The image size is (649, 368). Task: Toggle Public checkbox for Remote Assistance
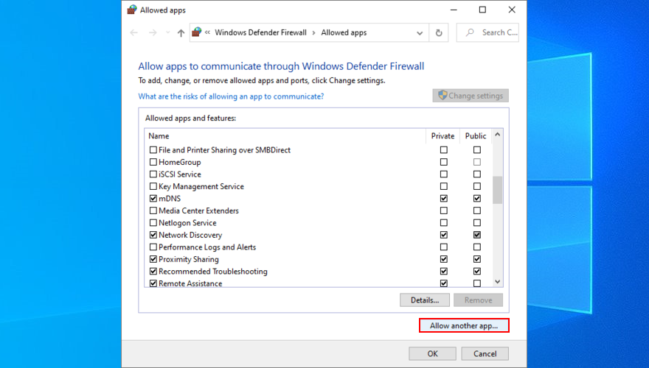click(x=476, y=283)
